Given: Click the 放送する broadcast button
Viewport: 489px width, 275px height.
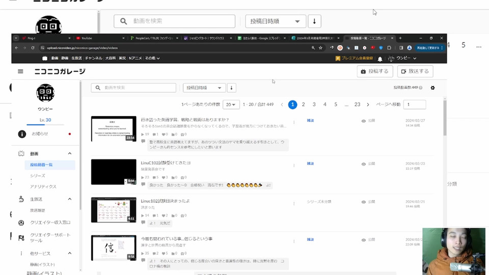Looking at the screenshot, I should (415, 71).
